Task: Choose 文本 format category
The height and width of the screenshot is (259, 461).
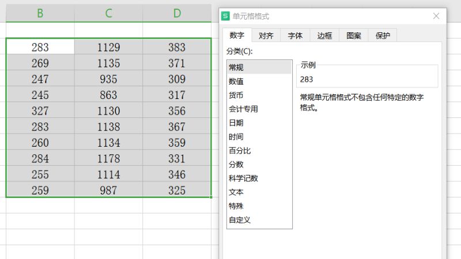Action: click(x=236, y=192)
